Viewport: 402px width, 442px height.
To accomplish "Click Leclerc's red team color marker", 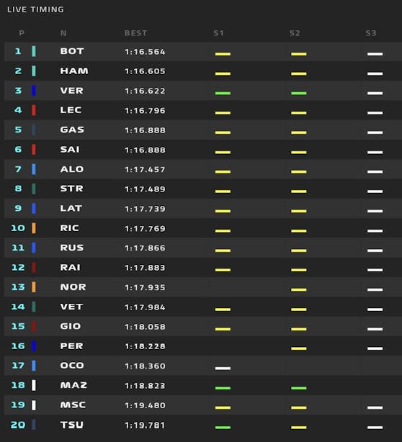I will pos(34,110).
